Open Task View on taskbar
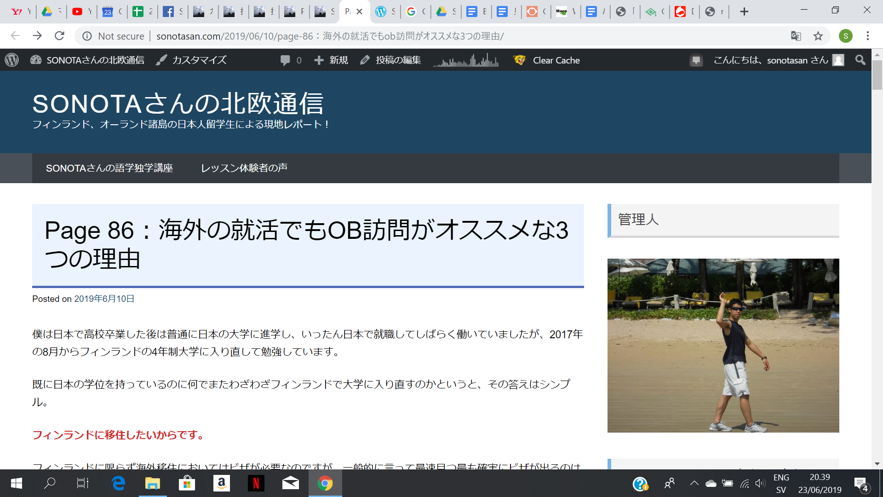Viewport: 883px width, 497px height. (83, 483)
